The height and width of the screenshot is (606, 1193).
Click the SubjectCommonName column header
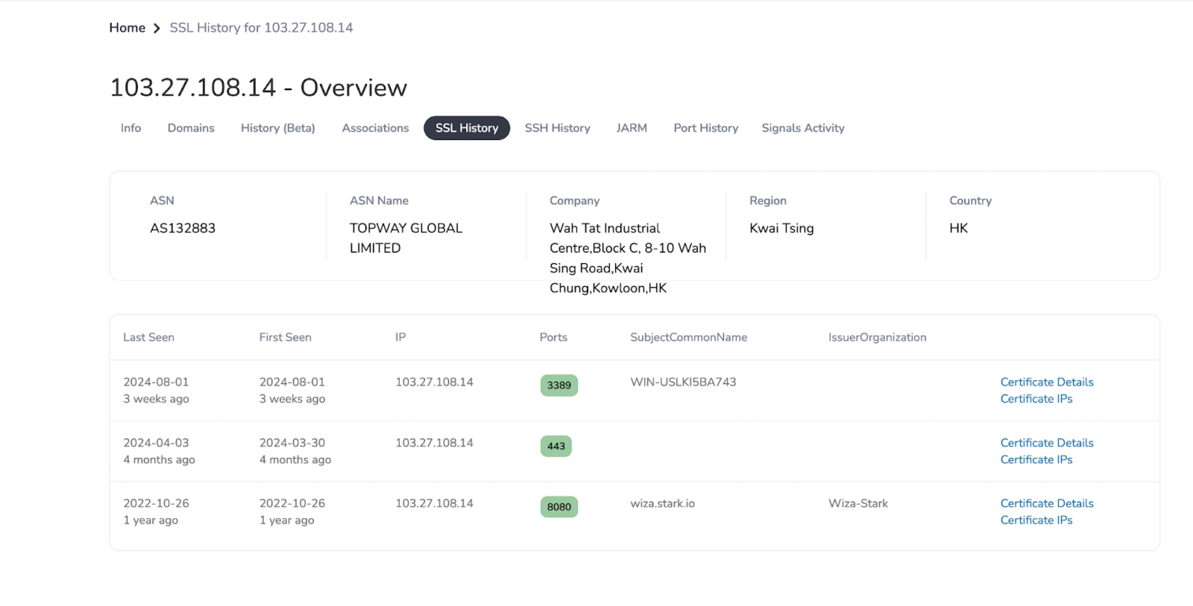click(x=689, y=337)
